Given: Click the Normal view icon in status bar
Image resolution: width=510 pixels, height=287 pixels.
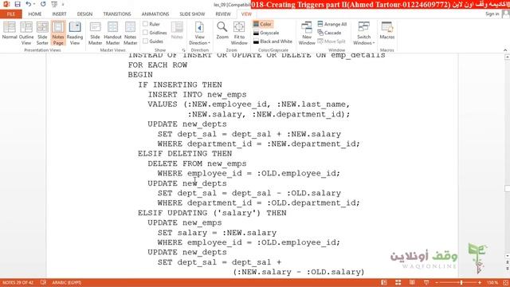Looking at the screenshot, I should click(x=384, y=282).
